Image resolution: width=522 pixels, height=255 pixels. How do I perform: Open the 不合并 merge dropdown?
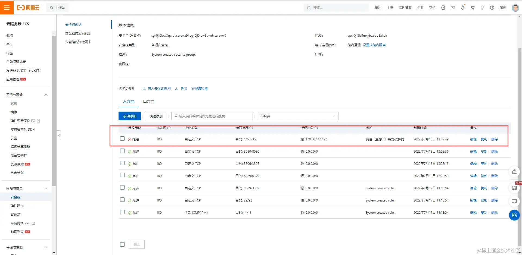[x=298, y=116]
